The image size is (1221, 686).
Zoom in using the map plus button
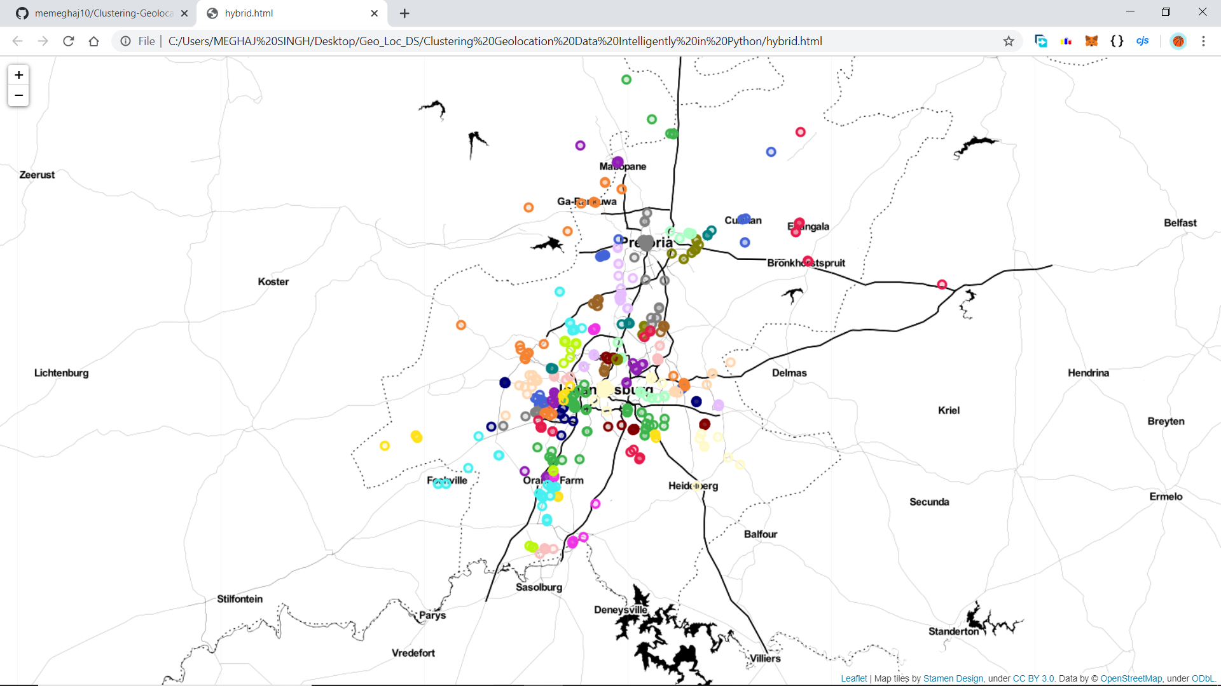18,75
